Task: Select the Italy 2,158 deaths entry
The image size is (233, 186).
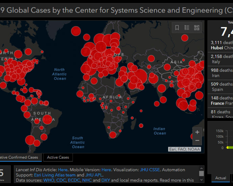Action: point(221,59)
